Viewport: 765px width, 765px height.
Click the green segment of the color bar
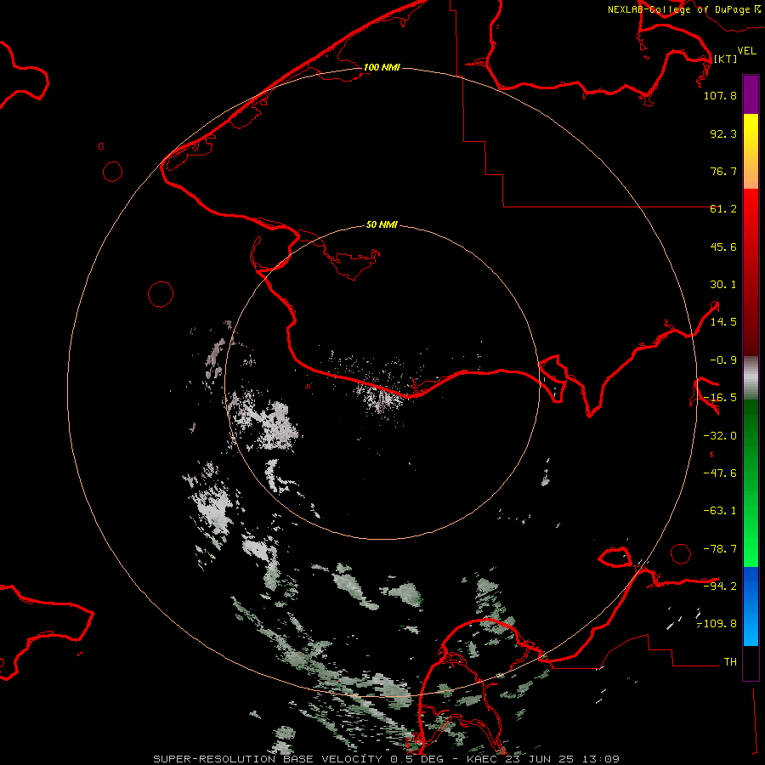[x=751, y=483]
